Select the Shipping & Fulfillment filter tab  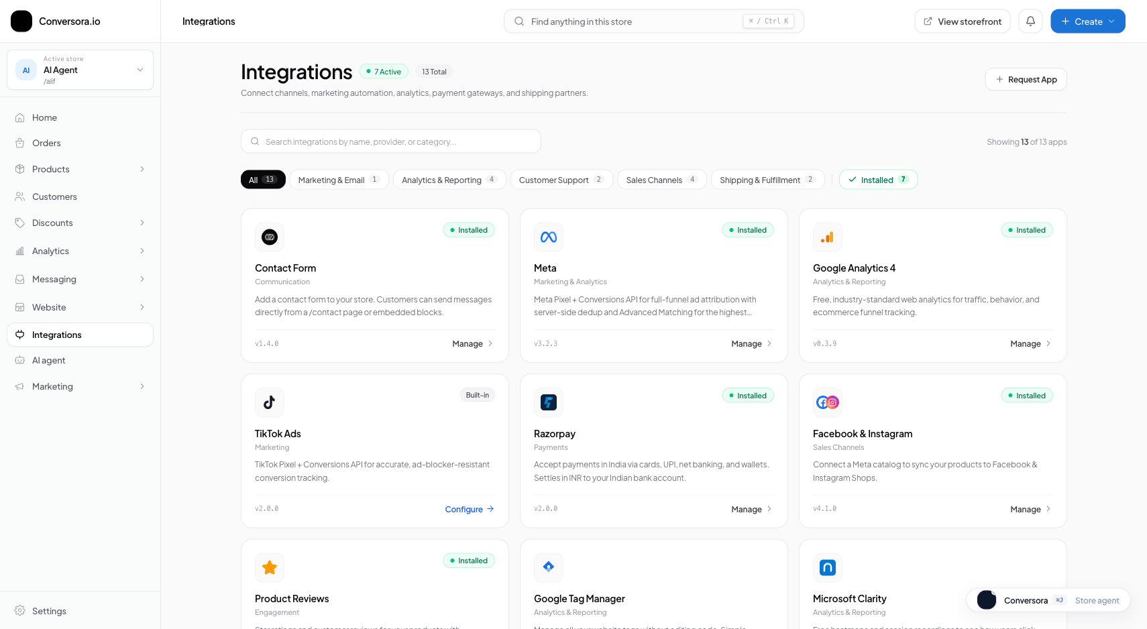[768, 180]
